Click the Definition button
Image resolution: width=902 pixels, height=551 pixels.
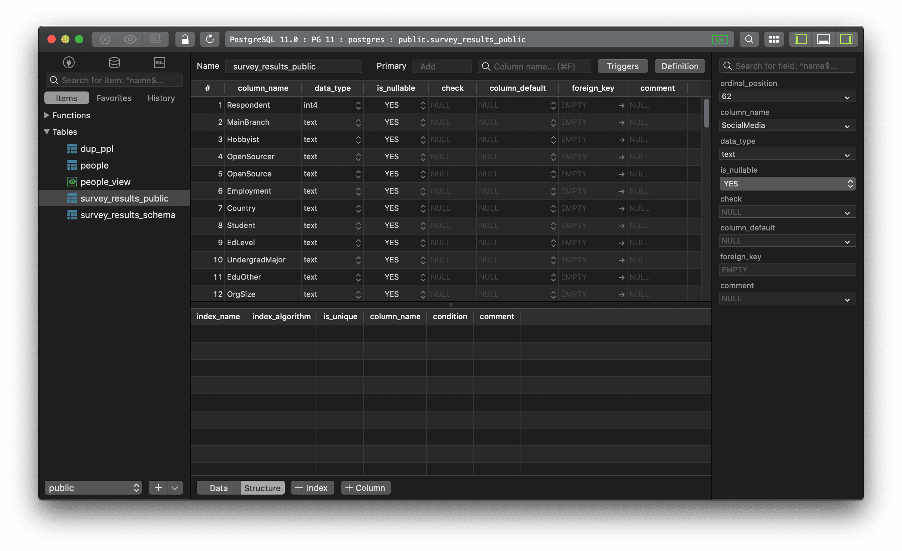point(680,66)
